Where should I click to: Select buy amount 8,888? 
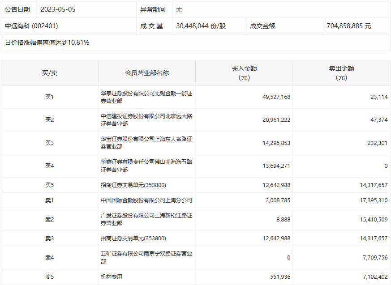[283, 220]
